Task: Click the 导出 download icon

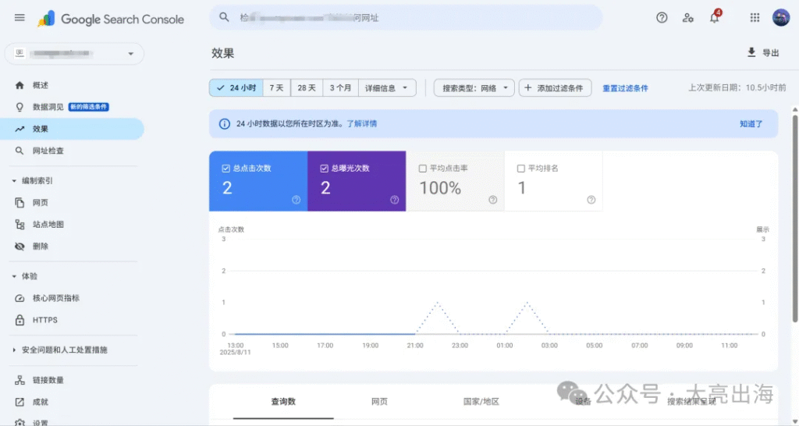Action: point(751,52)
